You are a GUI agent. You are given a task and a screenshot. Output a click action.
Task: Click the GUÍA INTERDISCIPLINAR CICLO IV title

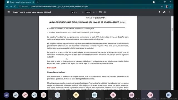pyautogui.click(x=88, y=22)
